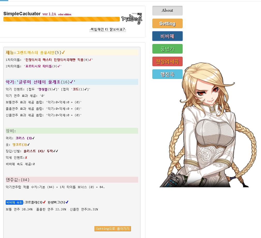Open the About page button
Screen dimensions: 261x238
point(167,11)
